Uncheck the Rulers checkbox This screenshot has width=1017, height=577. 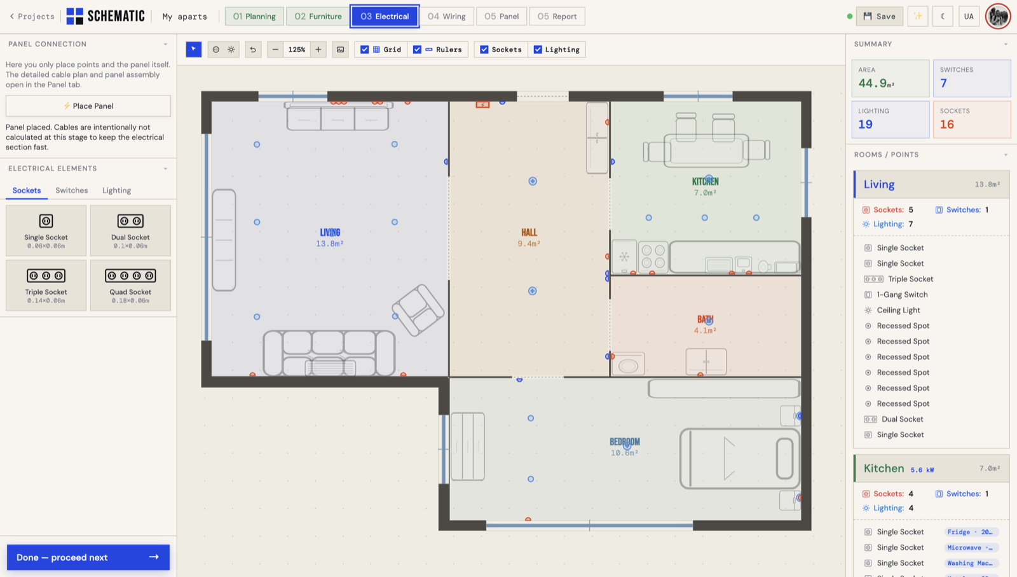[x=417, y=50]
